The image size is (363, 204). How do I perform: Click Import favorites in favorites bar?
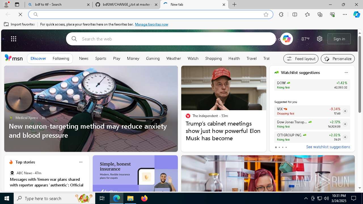(19, 24)
